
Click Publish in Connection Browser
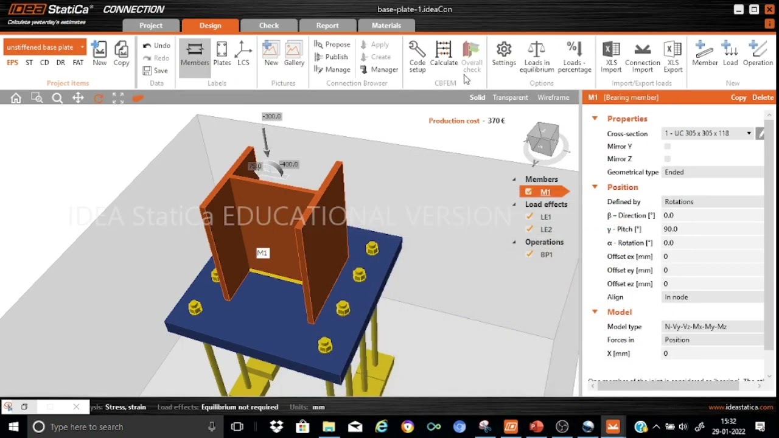[x=331, y=57]
